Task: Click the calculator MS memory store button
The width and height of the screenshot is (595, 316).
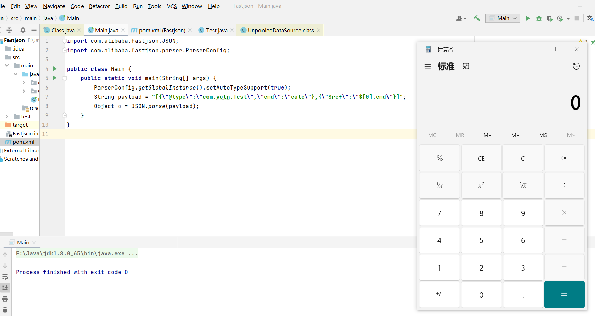Action: (x=543, y=135)
